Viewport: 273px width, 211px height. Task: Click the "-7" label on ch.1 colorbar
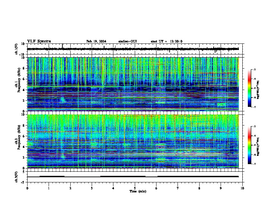(x=254, y=107)
